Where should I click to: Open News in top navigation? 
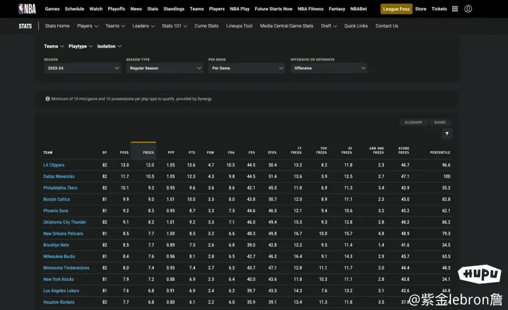pyautogui.click(x=136, y=9)
